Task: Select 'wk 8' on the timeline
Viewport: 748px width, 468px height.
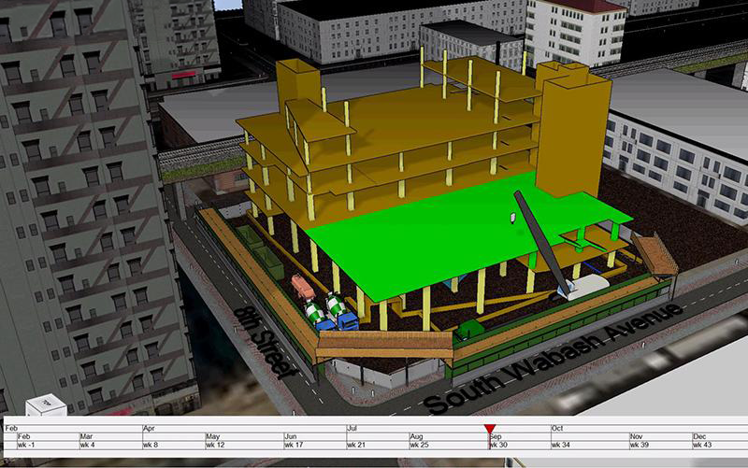Action: pos(151,446)
